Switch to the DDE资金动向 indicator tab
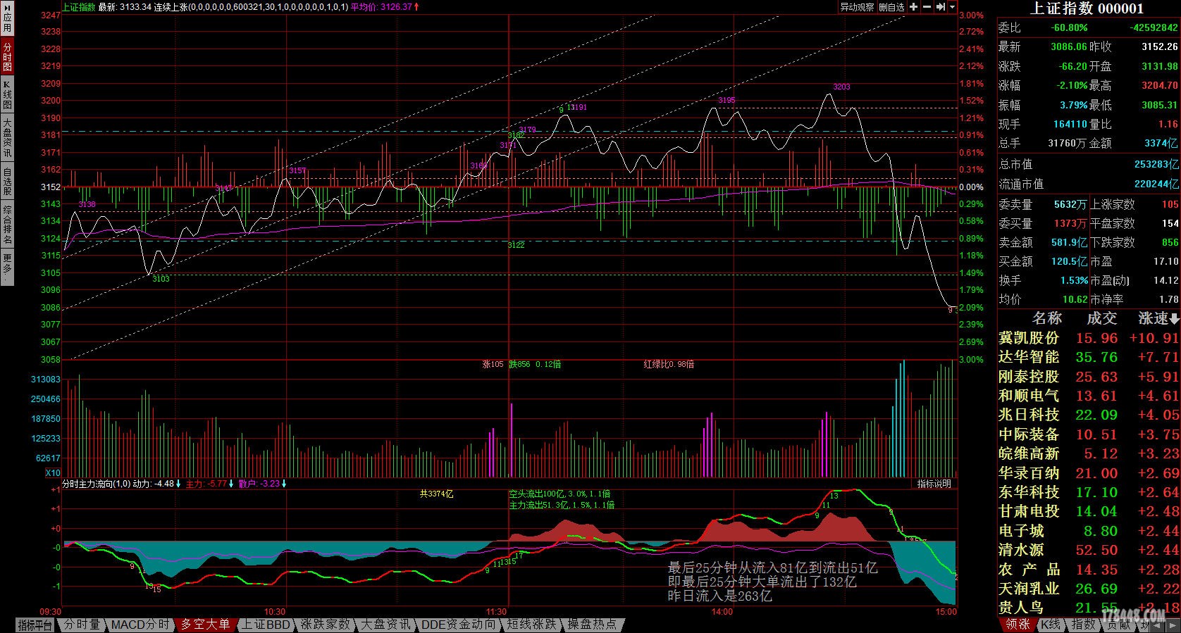1181x633 pixels. point(459,625)
